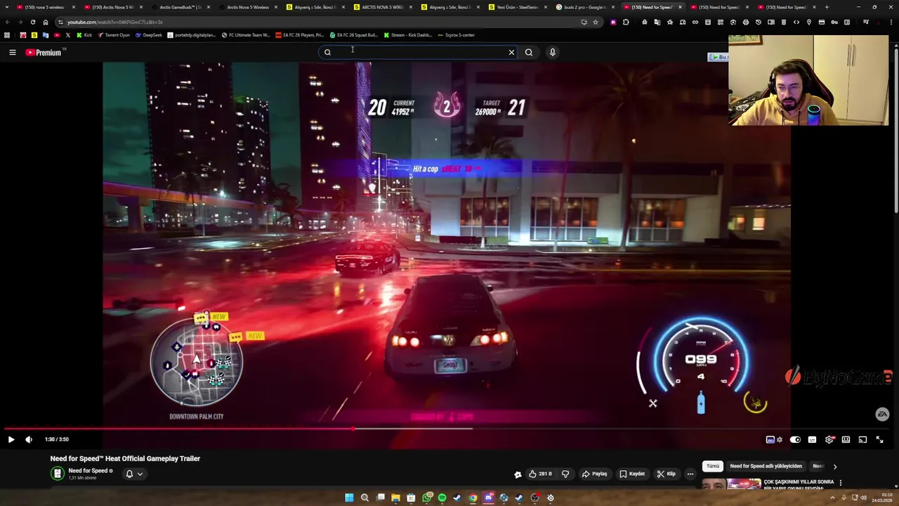Screen dimensions: 899x506
Task: Click the magnifier search button beside the search box
Action: pos(529,52)
